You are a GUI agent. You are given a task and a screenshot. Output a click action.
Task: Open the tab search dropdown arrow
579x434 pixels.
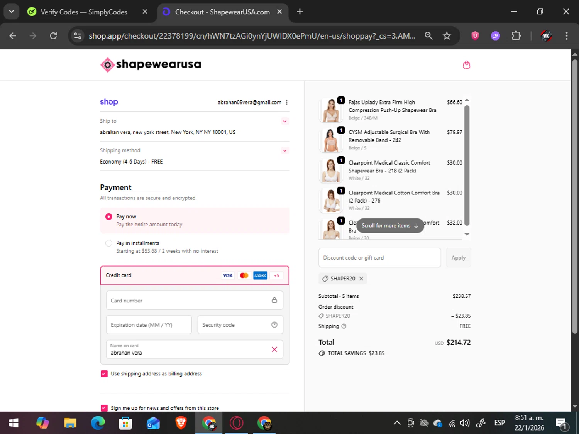click(11, 12)
